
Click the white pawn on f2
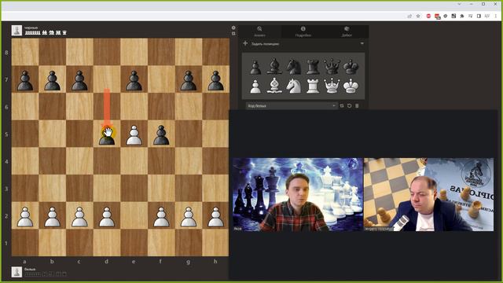click(161, 217)
